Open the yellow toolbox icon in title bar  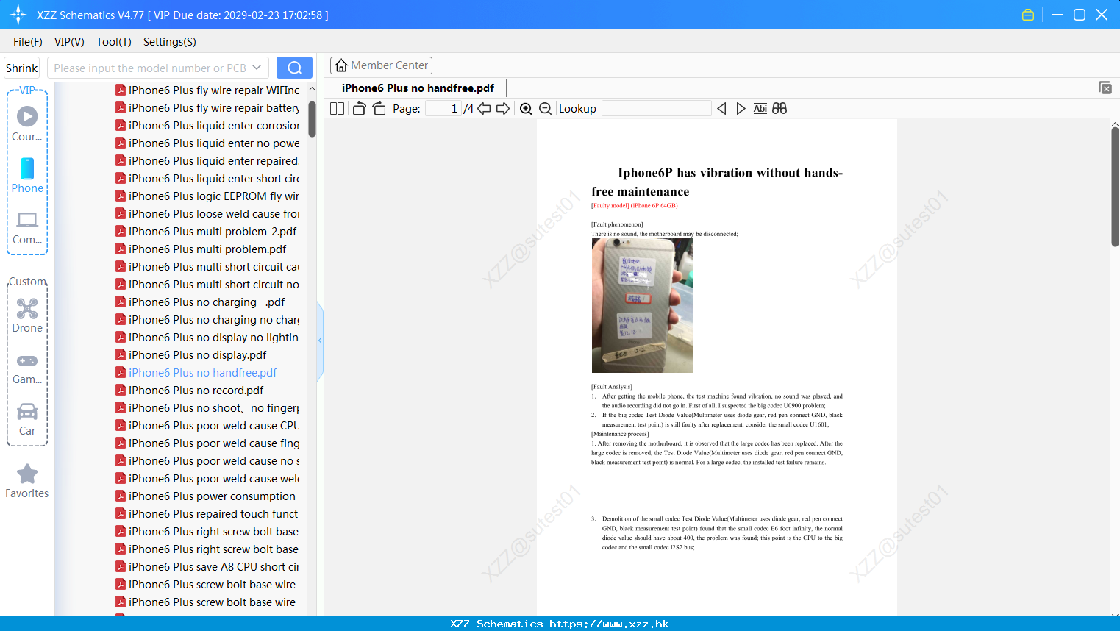tap(1028, 15)
